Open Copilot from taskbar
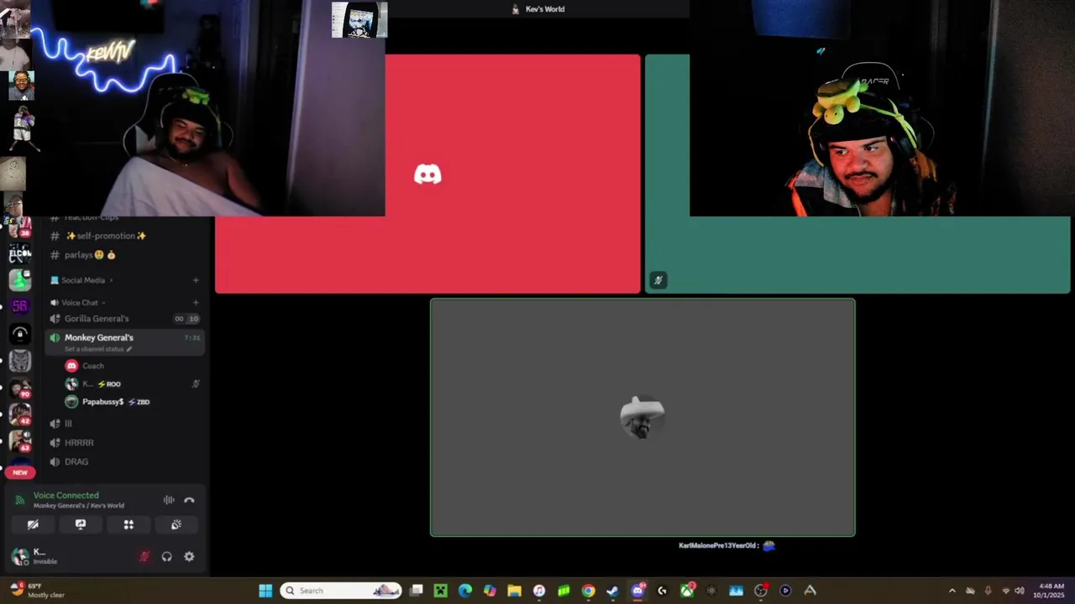1075x604 pixels. (x=490, y=591)
